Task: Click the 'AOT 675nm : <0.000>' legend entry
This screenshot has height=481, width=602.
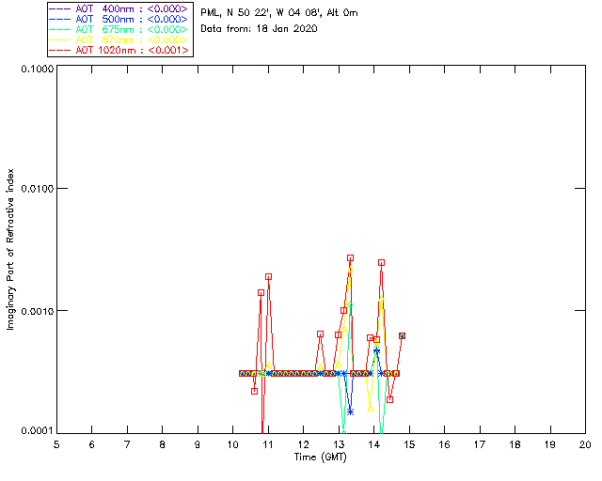Action: click(120, 29)
